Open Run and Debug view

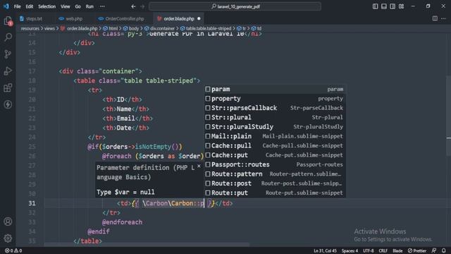pos(8,71)
